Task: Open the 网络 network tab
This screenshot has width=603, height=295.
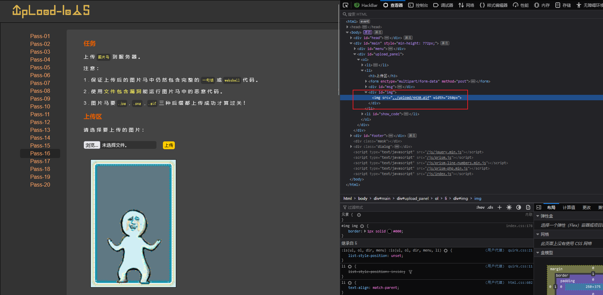Action: tap(466, 5)
